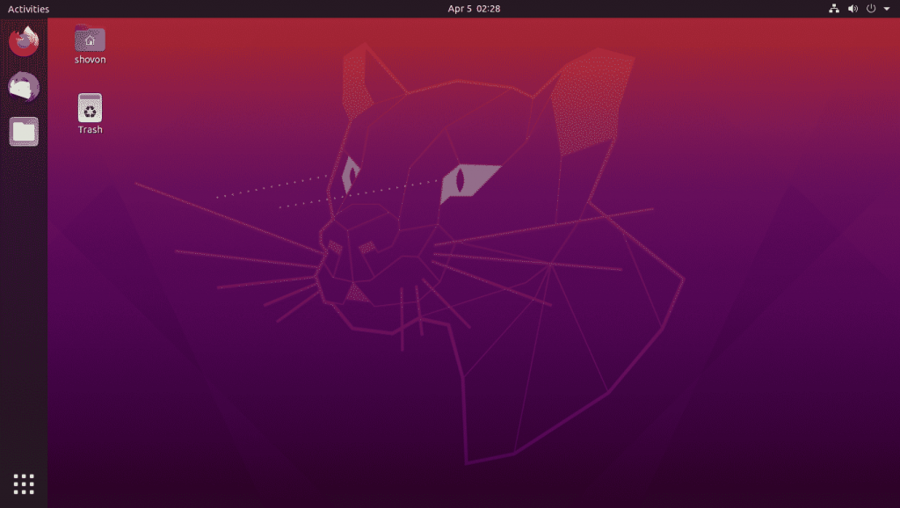Image resolution: width=900 pixels, height=508 pixels.
Task: Open the Files file manager from the dock
Action: coord(23,131)
